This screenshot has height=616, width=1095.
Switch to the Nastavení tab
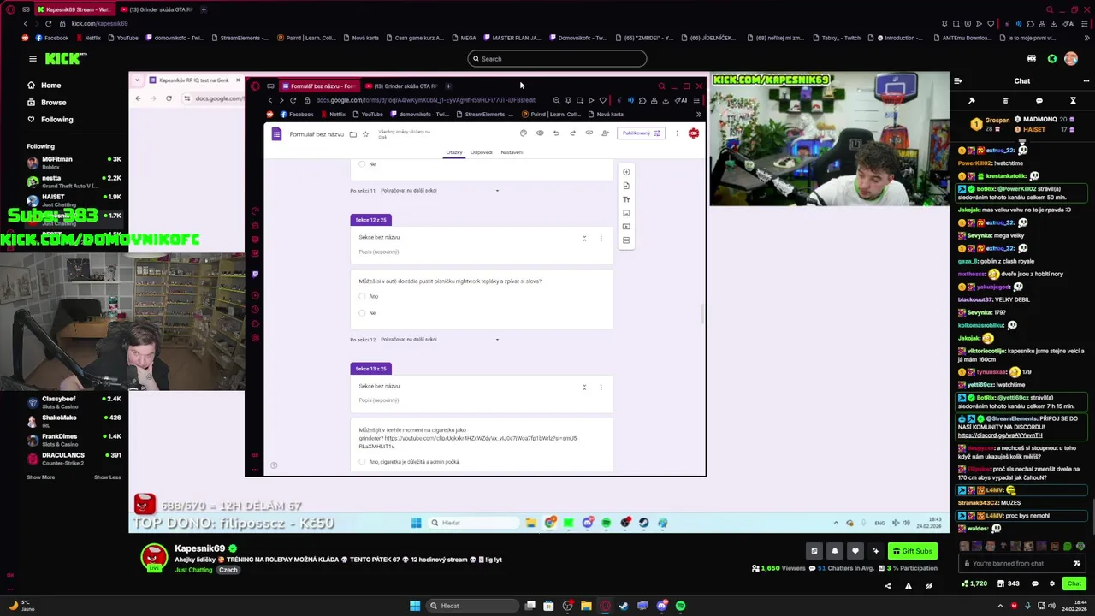(x=512, y=152)
